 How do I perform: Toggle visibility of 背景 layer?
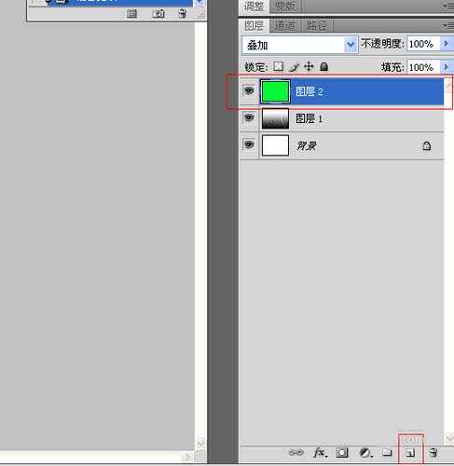[x=249, y=144]
